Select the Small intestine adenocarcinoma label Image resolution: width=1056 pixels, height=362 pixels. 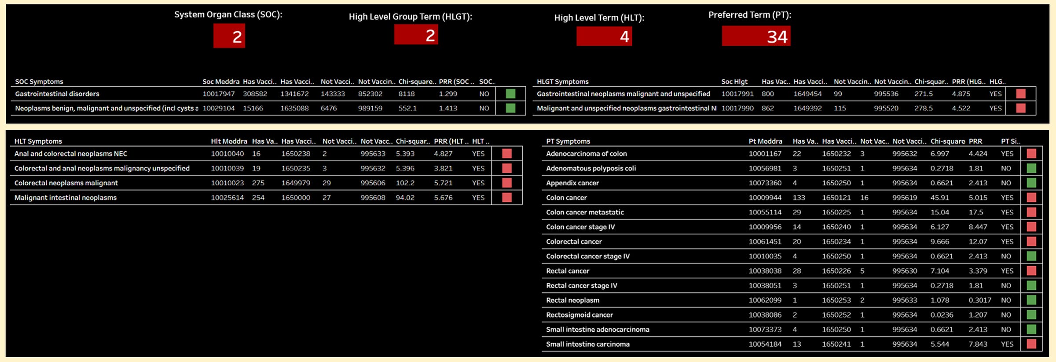(x=598, y=329)
